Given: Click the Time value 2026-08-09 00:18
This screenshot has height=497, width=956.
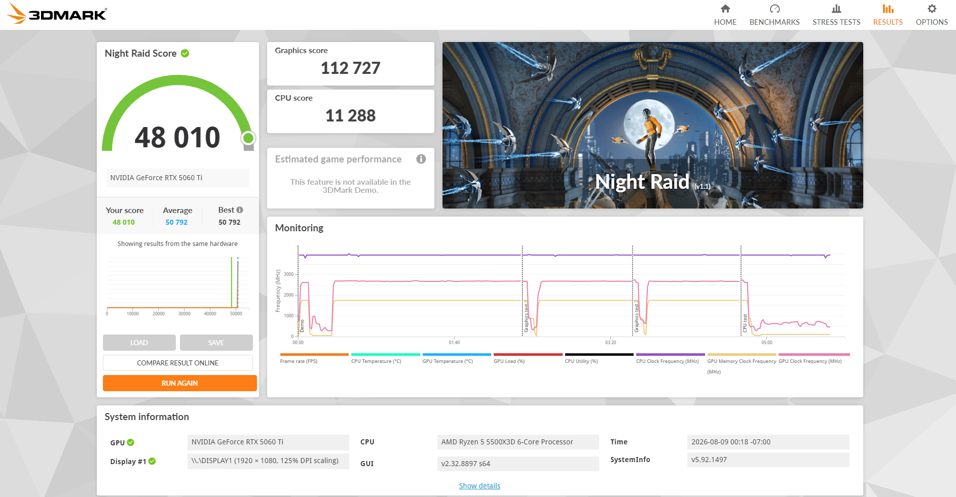Looking at the screenshot, I should [768, 442].
